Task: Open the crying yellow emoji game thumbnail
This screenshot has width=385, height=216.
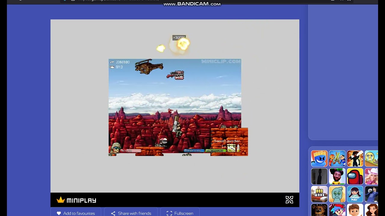Action: (x=371, y=158)
